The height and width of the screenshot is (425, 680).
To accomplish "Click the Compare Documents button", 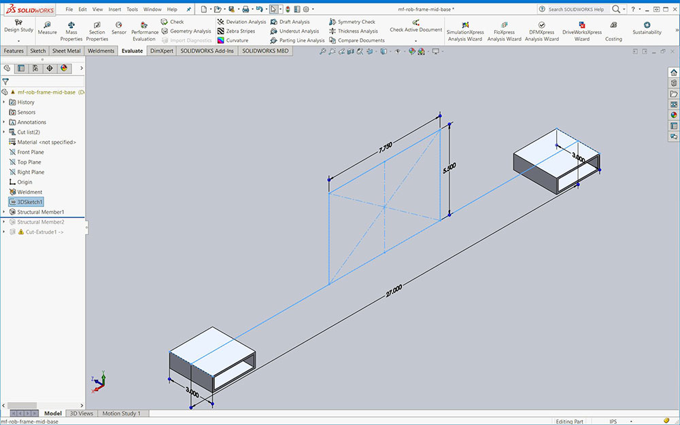I will click(361, 40).
